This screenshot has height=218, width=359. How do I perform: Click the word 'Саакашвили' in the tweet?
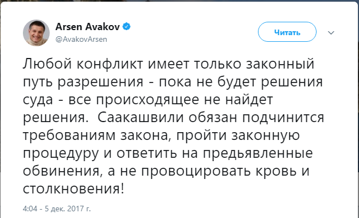141,117
